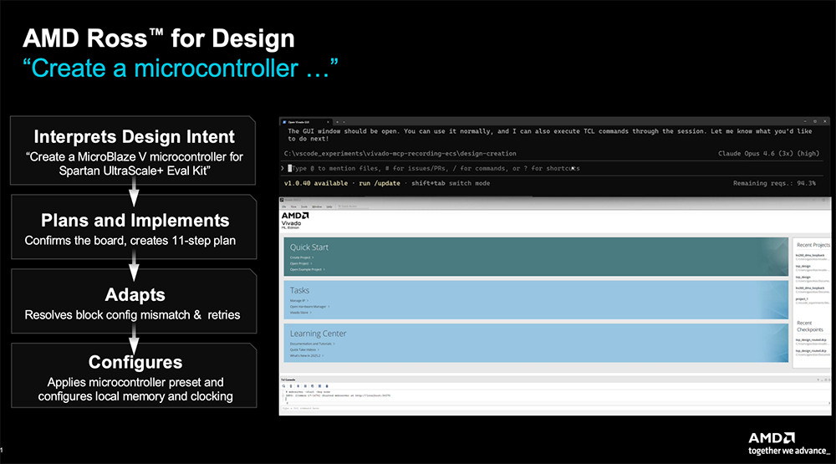Viewport: 836px width, 464px height.
Task: Open a new terminal tab with plus
Action: click(338, 122)
